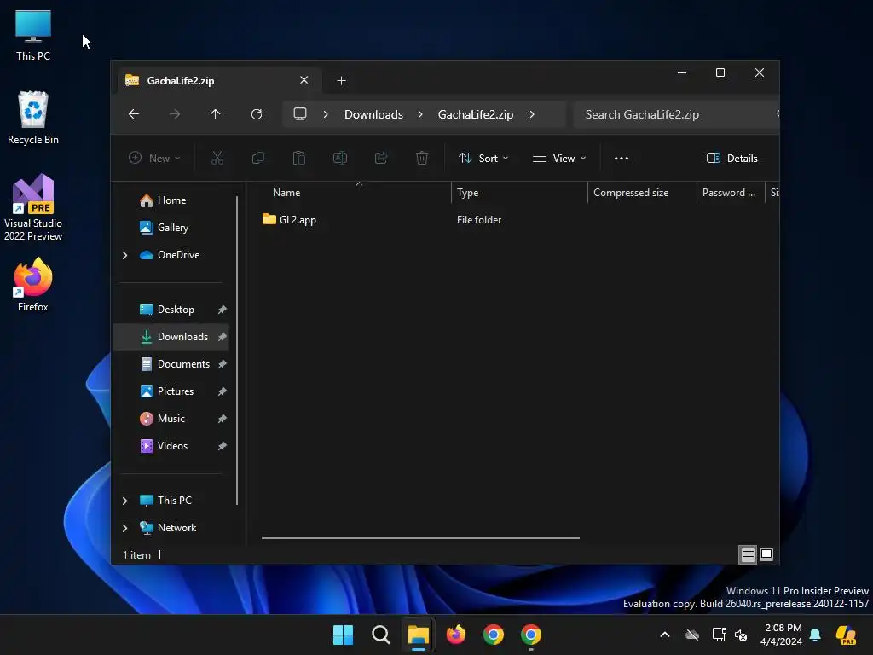The height and width of the screenshot is (655, 873).
Task: Open Gallery in the navigation pane
Action: [x=172, y=228]
